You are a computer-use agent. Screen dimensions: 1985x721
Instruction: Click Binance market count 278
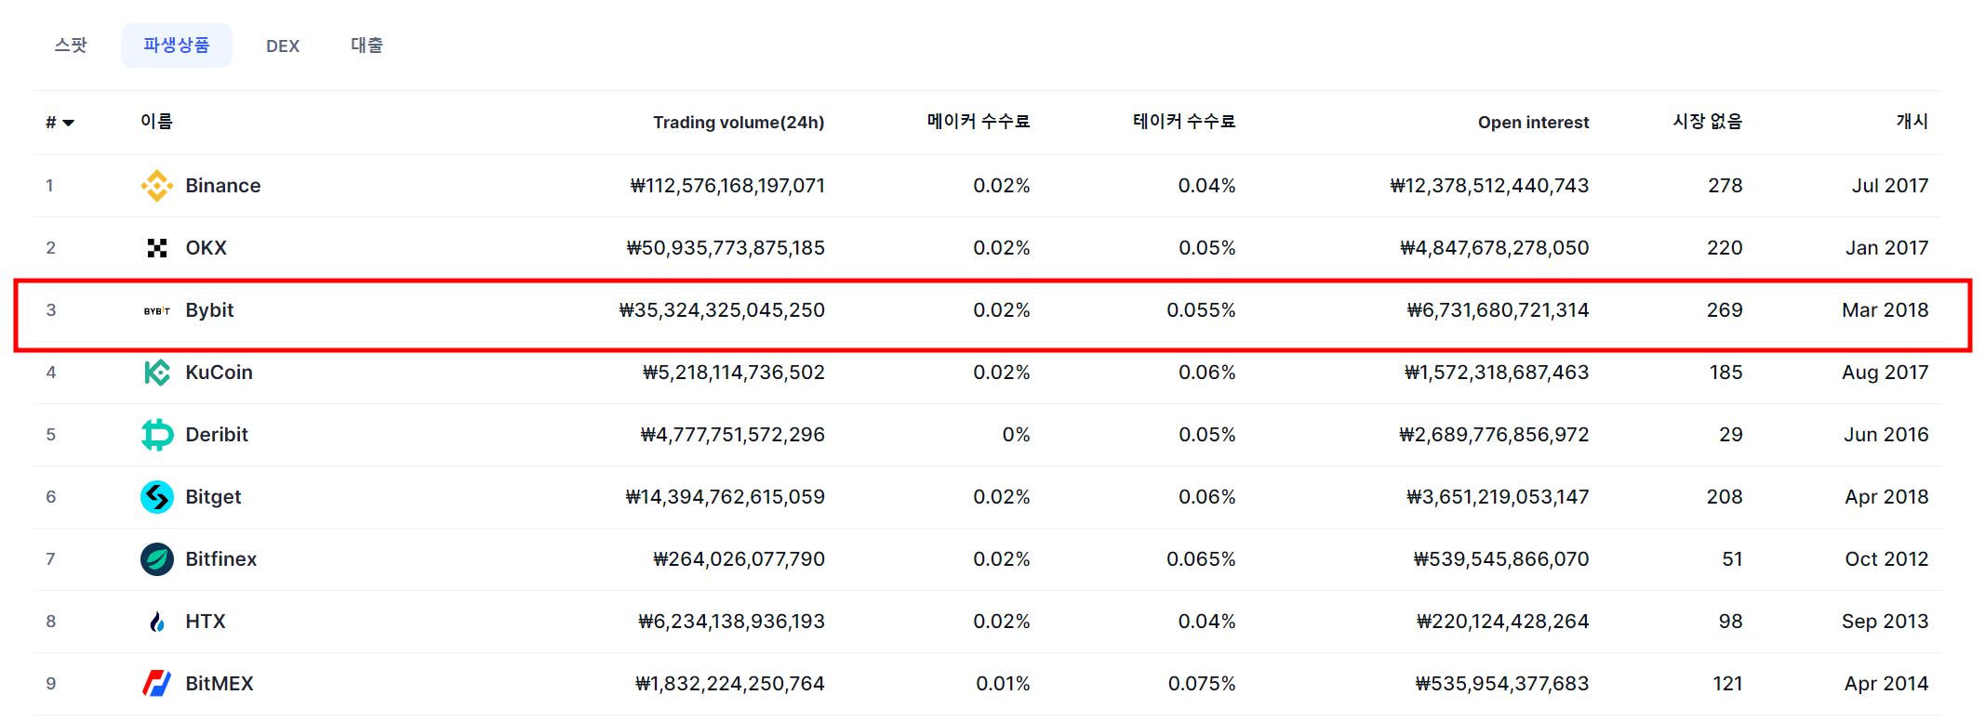(x=1725, y=186)
